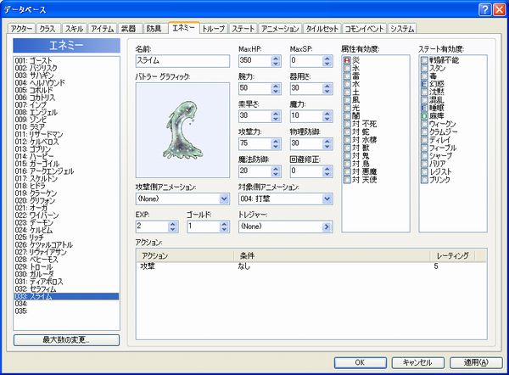Screen dimensions: 509x375
Task: Select enemy 032: セラフィム in list
Action: tap(66, 289)
